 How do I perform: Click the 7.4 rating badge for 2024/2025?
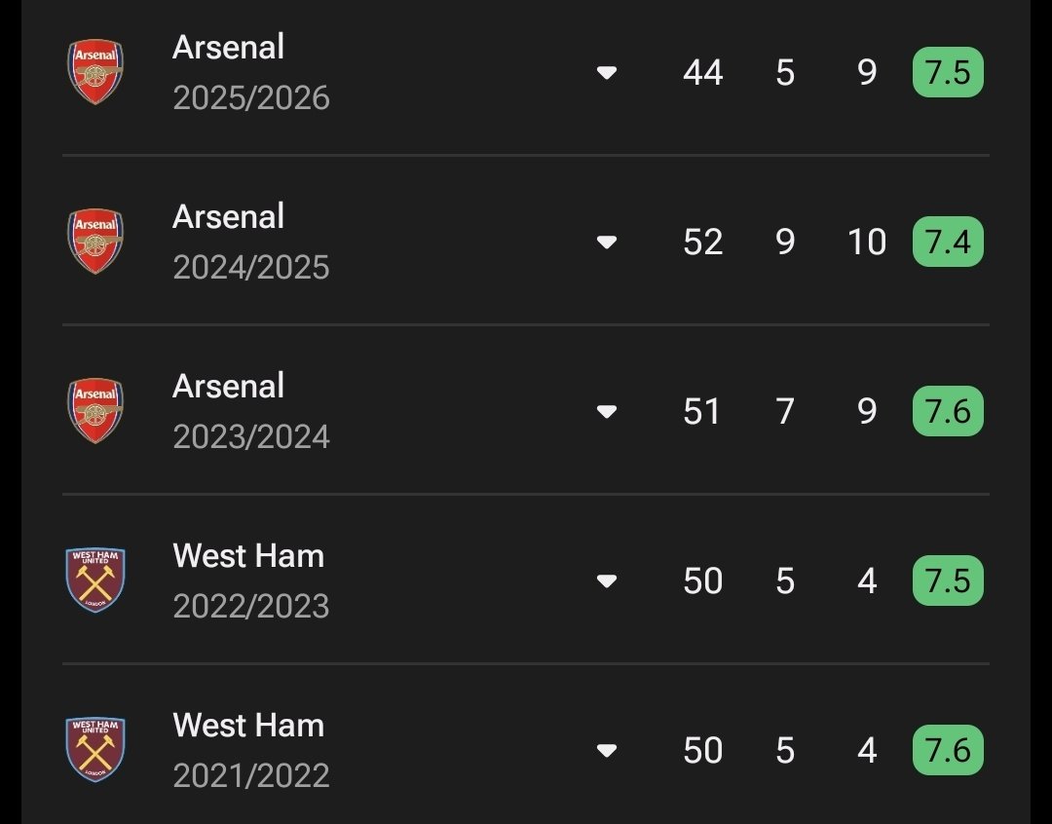pyautogui.click(x=948, y=243)
